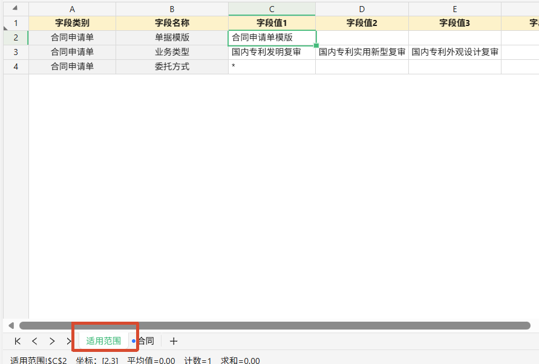The width and height of the screenshot is (539, 364).
Task: Click header cell 字段值2
Action: (x=362, y=23)
